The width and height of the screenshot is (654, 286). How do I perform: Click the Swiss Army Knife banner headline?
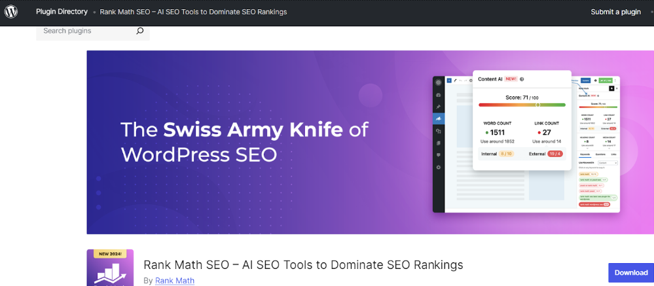(x=244, y=142)
